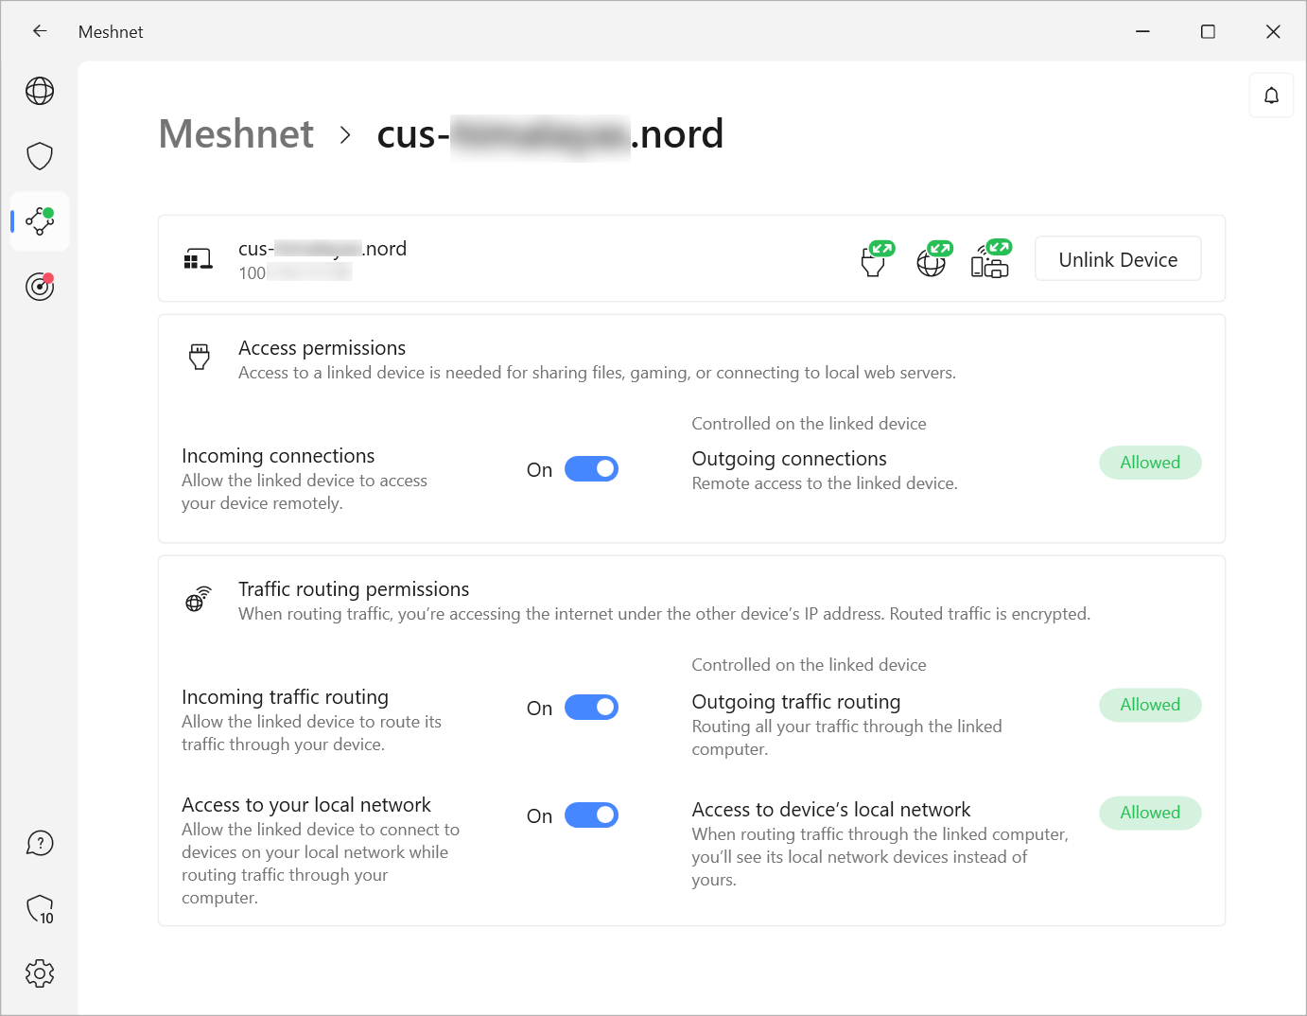
Task: Open settings gear icon in sidebar
Action: point(40,973)
